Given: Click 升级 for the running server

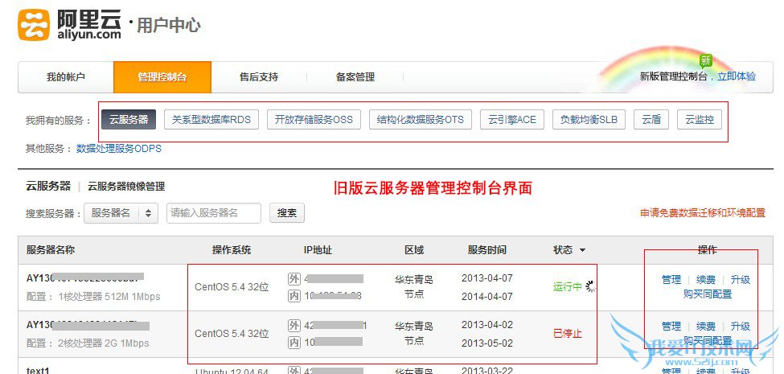Looking at the screenshot, I should pos(741,280).
